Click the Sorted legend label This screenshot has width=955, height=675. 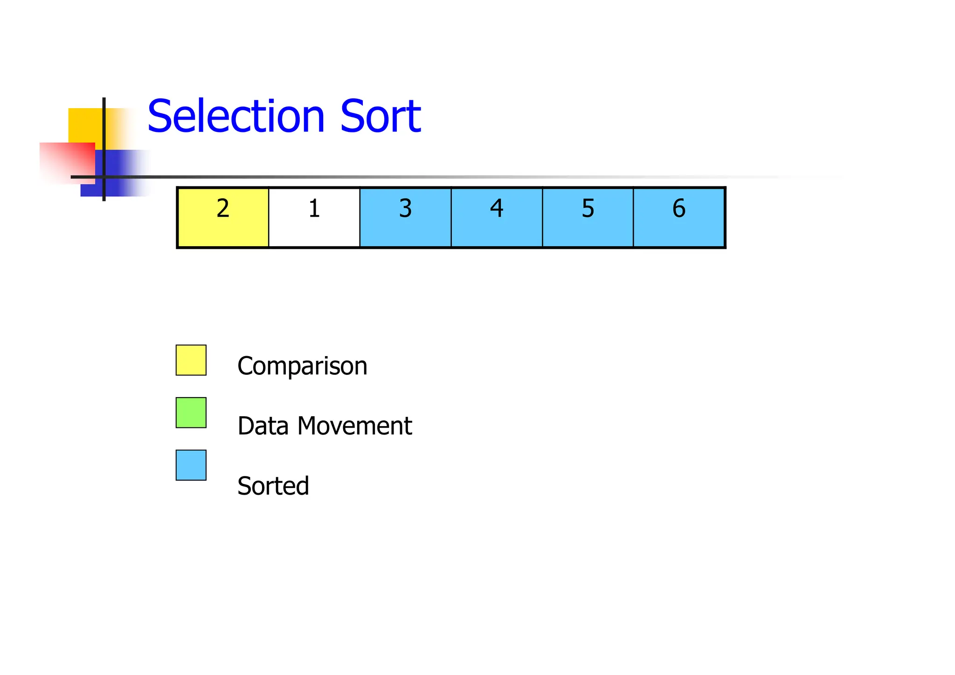click(x=273, y=486)
